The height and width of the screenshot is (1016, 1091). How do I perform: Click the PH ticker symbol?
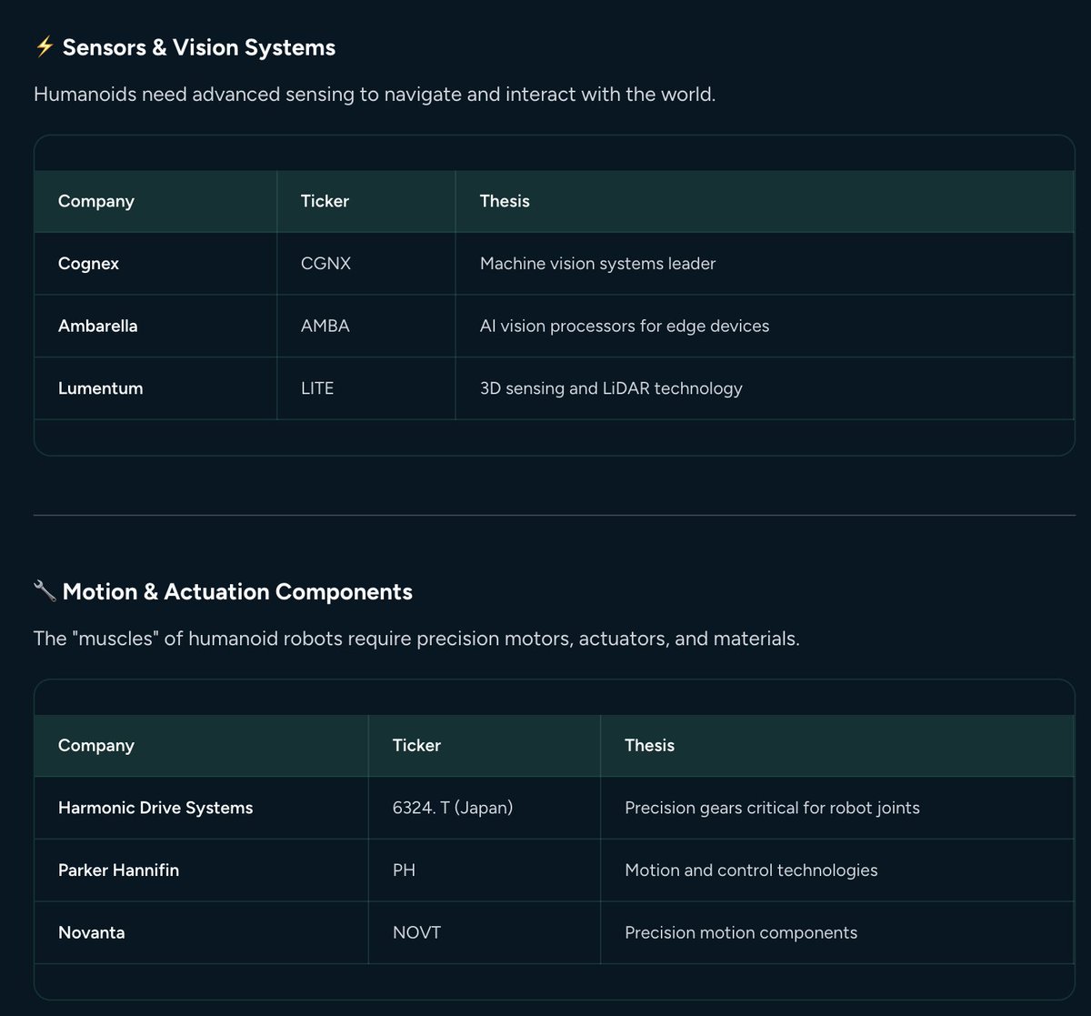pyautogui.click(x=404, y=870)
